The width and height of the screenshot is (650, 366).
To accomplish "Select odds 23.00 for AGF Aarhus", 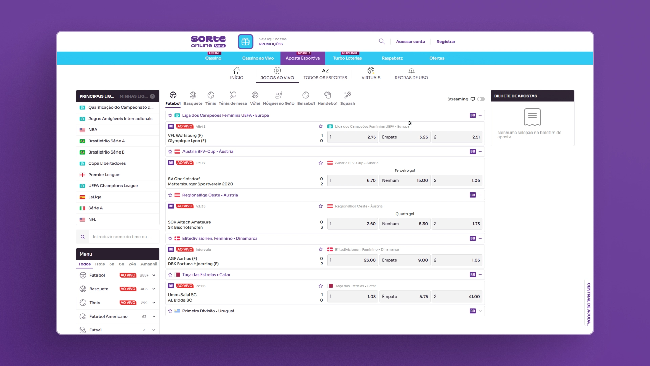I will 352,260.
